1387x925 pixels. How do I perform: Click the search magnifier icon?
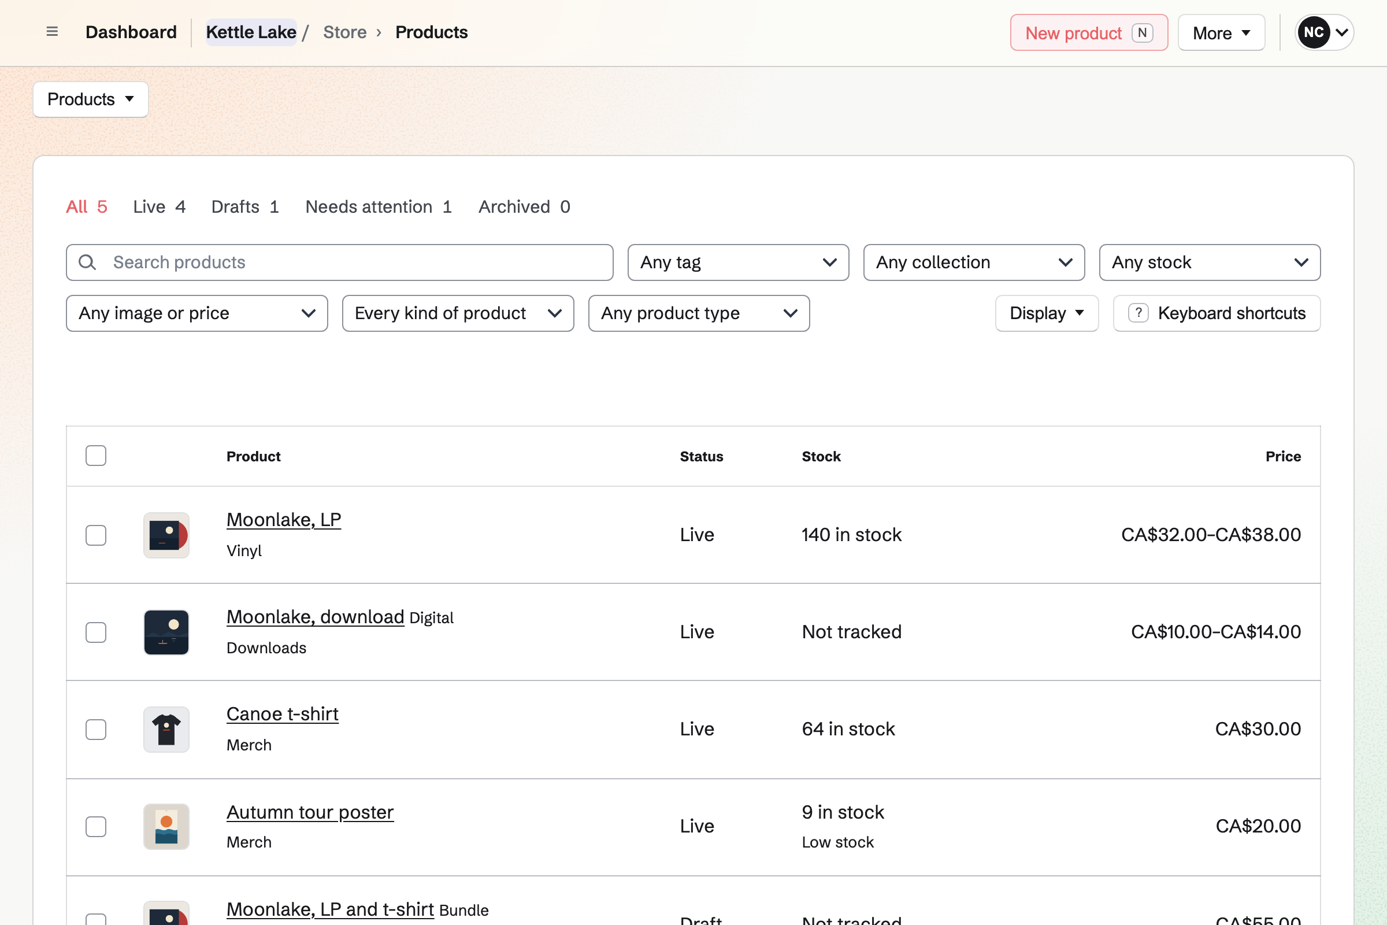(x=87, y=262)
